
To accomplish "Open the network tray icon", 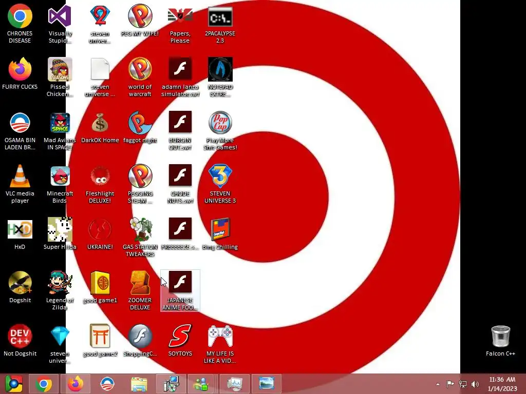I will 463,384.
